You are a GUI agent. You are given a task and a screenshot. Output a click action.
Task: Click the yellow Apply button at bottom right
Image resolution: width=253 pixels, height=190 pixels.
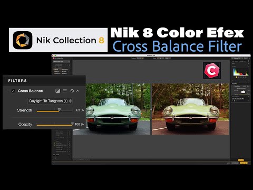tap(244, 163)
